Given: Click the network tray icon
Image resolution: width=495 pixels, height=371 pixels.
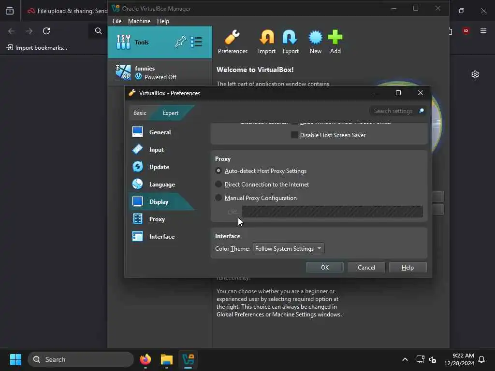Looking at the screenshot, I should [420, 359].
